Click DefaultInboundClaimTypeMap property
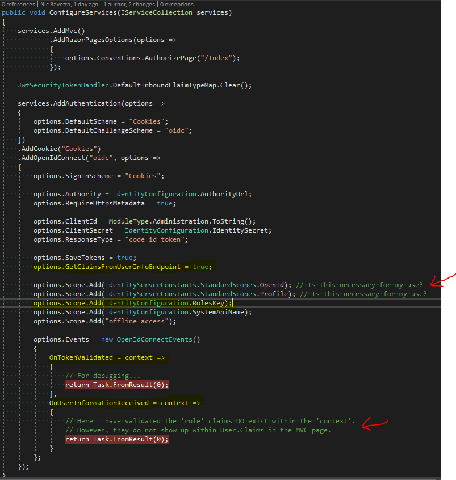The width and height of the screenshot is (456, 480). (164, 85)
